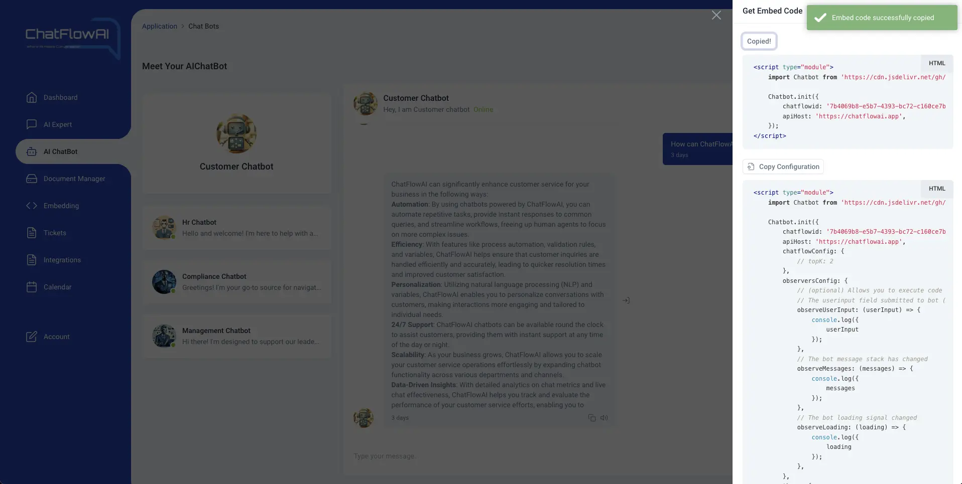Follow the Application breadcrumb link
The height and width of the screenshot is (484, 962).
160,26
